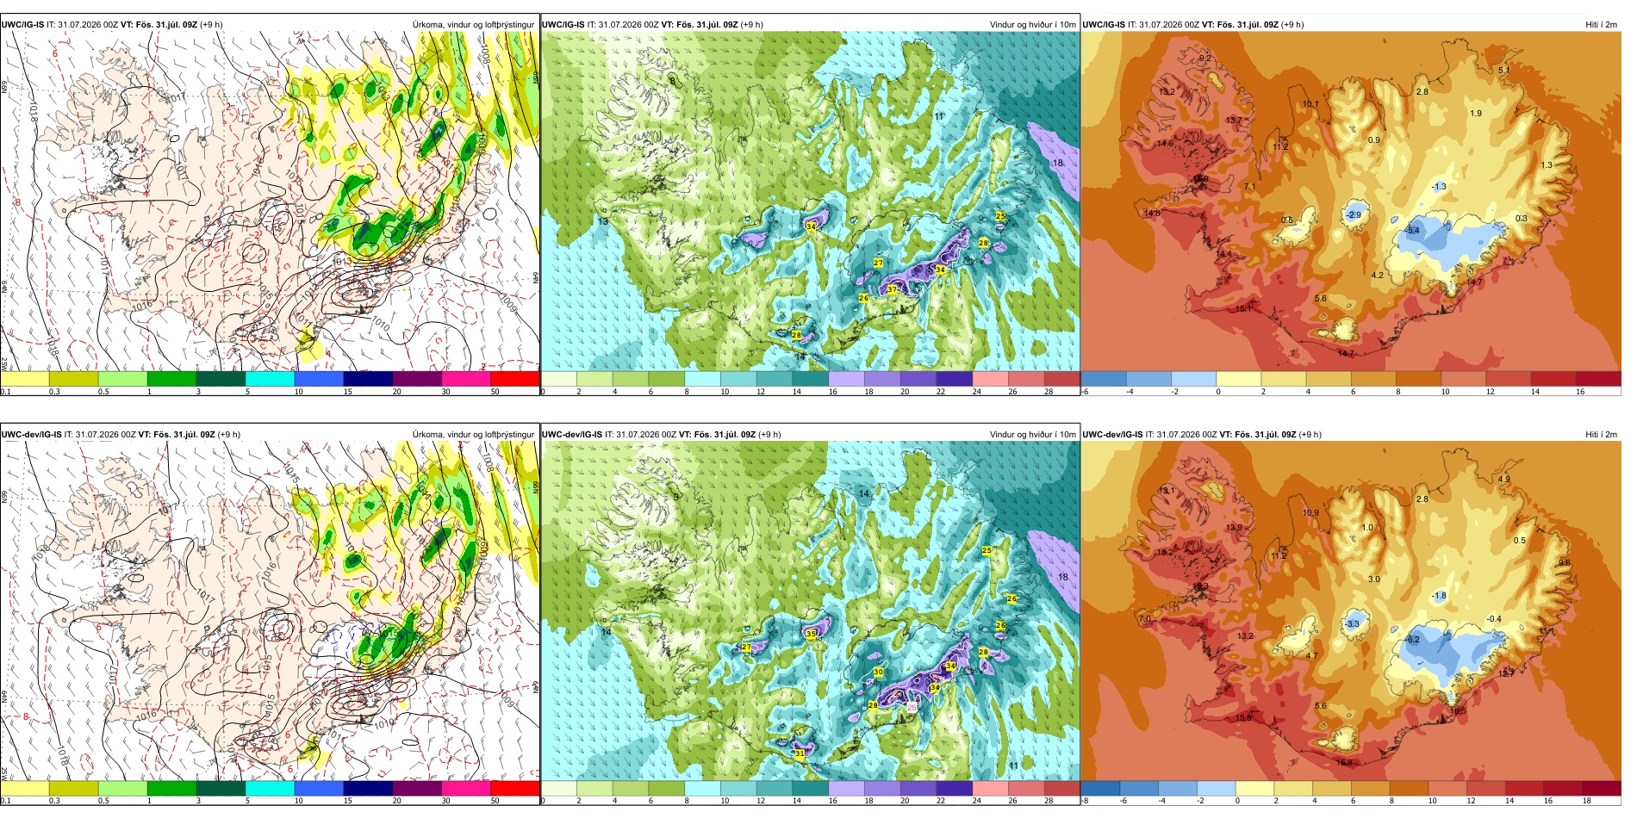Pick pale yellow 0 swatch in UWC/IG-IS temperature legend
Screen dimensions: 1637x818
(x=1238, y=379)
